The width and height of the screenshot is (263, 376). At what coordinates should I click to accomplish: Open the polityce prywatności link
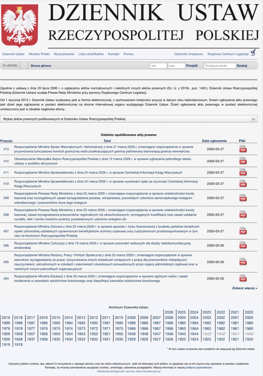199,368
